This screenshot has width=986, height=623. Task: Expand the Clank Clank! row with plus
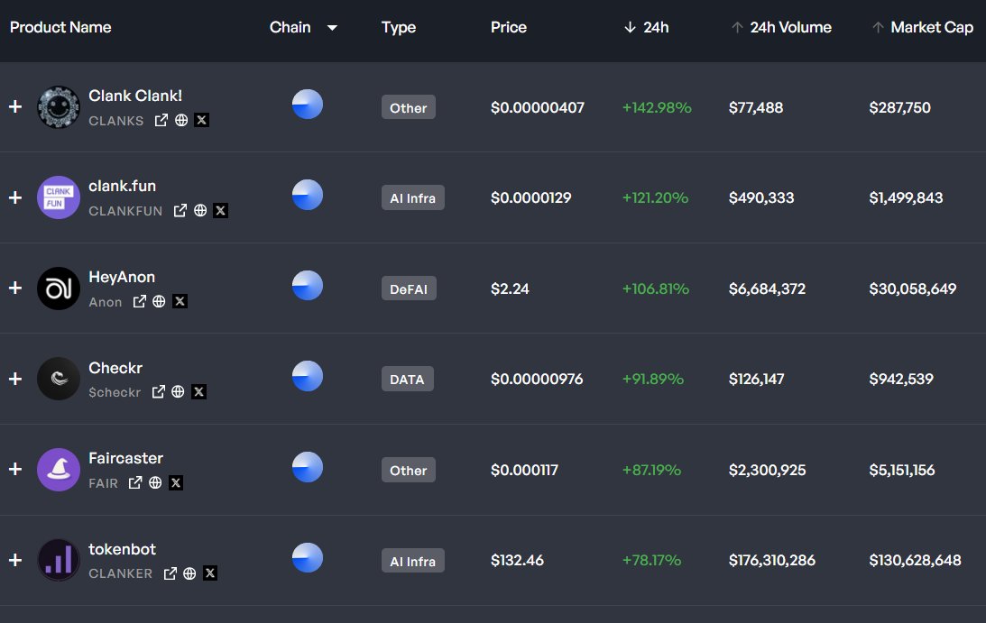point(14,107)
